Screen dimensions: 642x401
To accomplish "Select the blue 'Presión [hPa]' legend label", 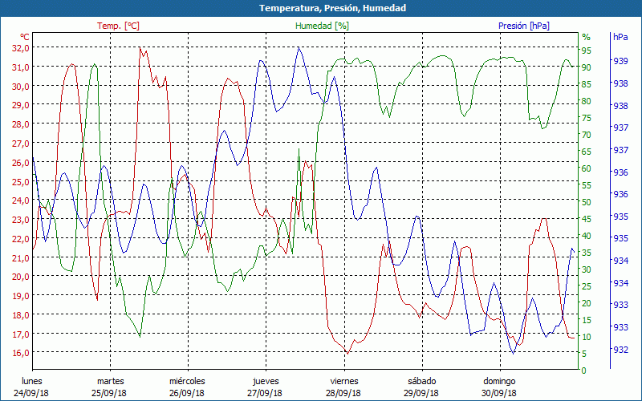I will point(524,26).
